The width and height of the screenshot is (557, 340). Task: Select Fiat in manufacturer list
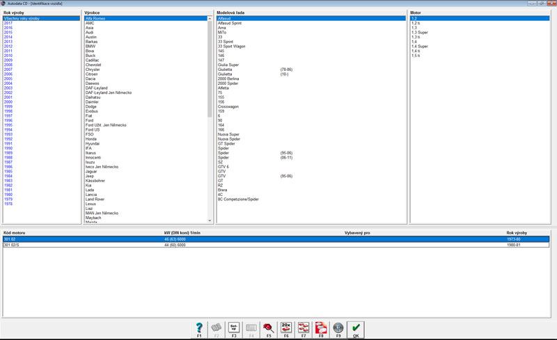click(x=89, y=115)
